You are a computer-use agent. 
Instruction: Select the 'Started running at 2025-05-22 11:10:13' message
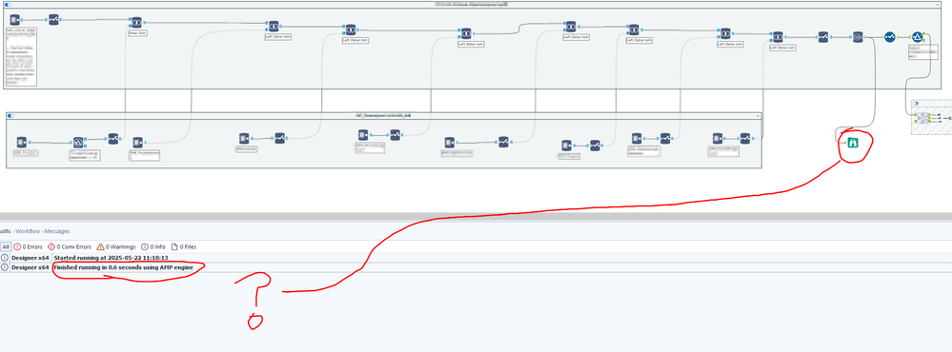(111, 258)
